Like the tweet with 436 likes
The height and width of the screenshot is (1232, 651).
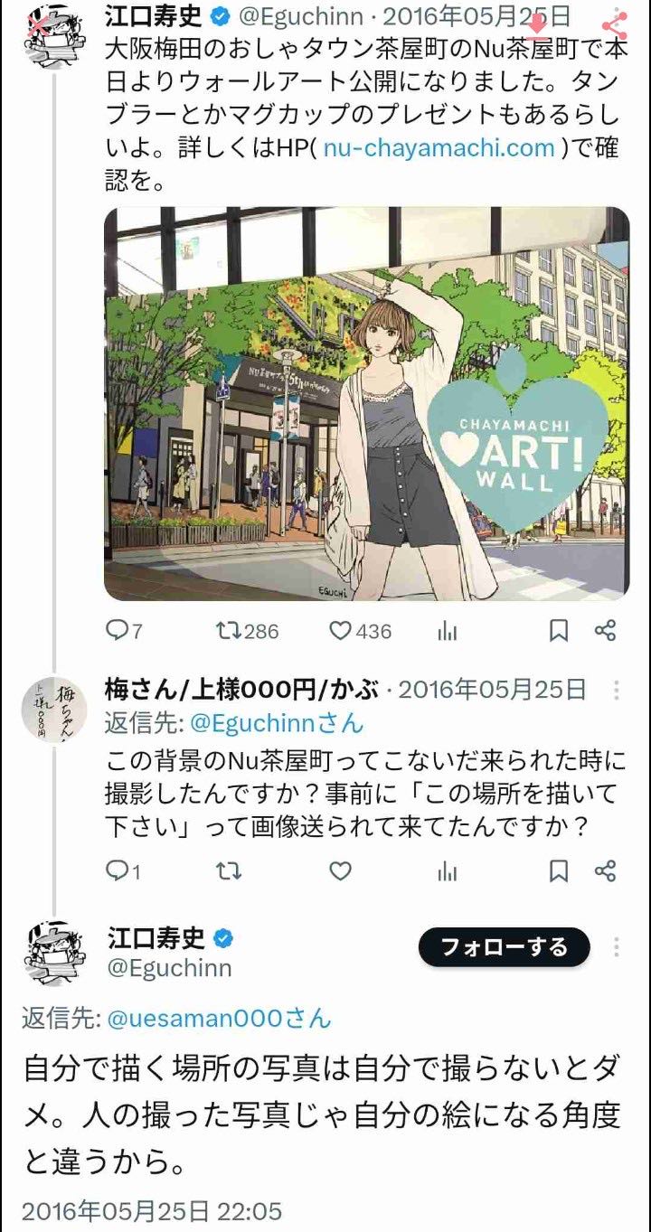click(x=359, y=631)
